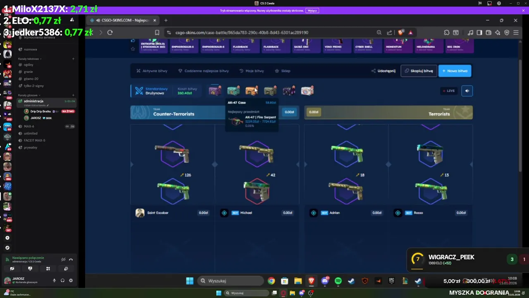Click Wyszukaj taskbar search field
The width and height of the screenshot is (529, 298).
tap(230, 281)
